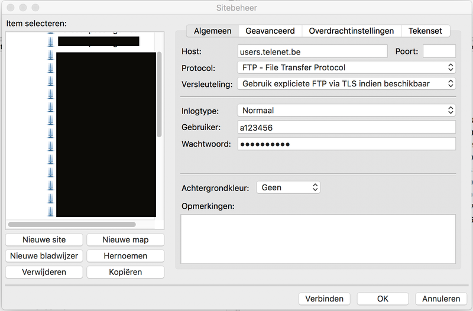
Task: Rename the site with Hernoemen
Action: 125,256
